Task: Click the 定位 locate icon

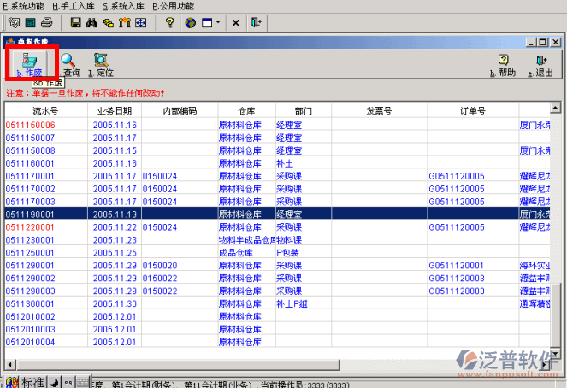Action: tap(102, 64)
